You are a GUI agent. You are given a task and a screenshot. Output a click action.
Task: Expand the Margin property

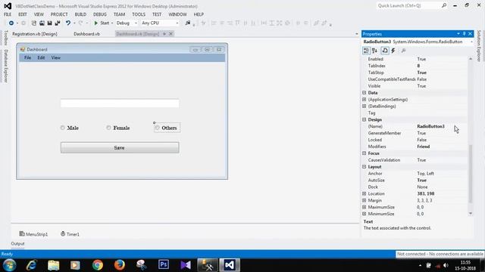(x=364, y=200)
